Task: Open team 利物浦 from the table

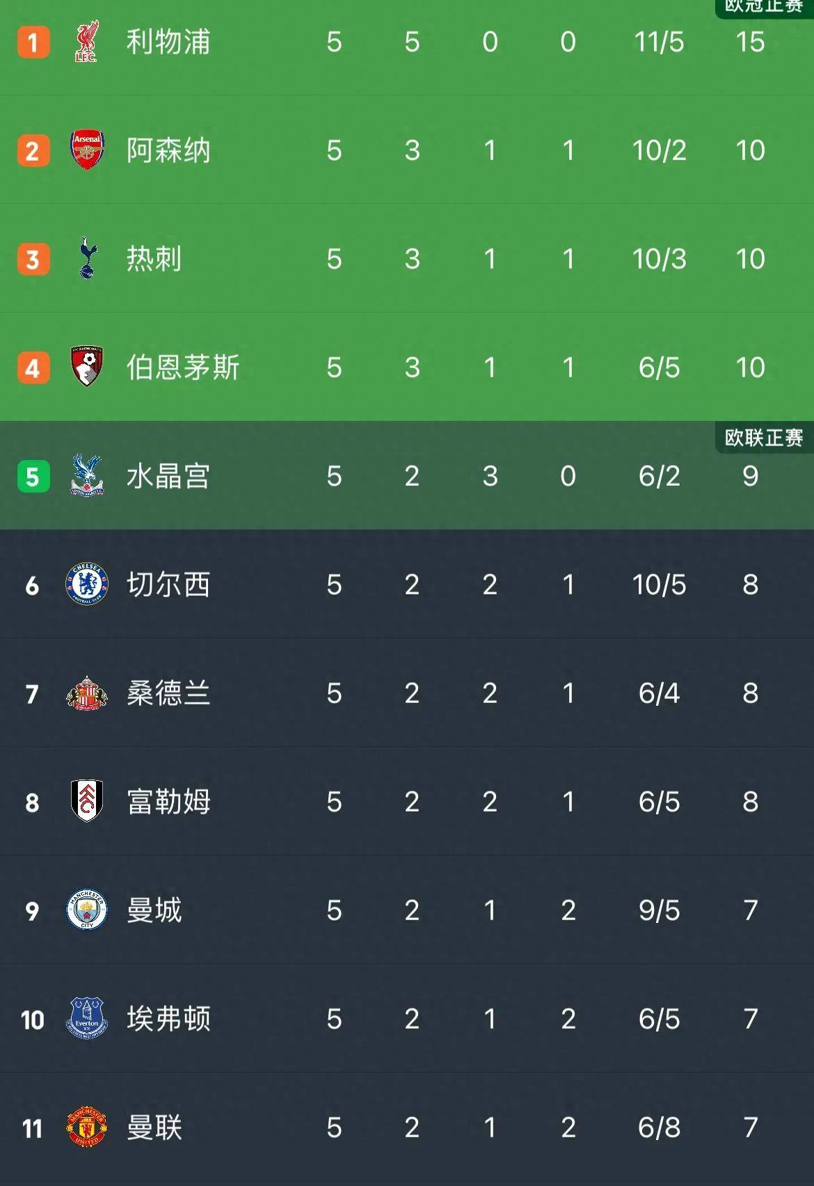Action: click(x=168, y=42)
